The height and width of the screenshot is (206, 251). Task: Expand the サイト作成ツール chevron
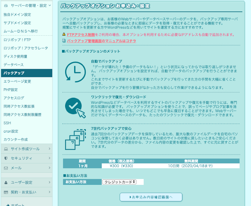pos(49,149)
